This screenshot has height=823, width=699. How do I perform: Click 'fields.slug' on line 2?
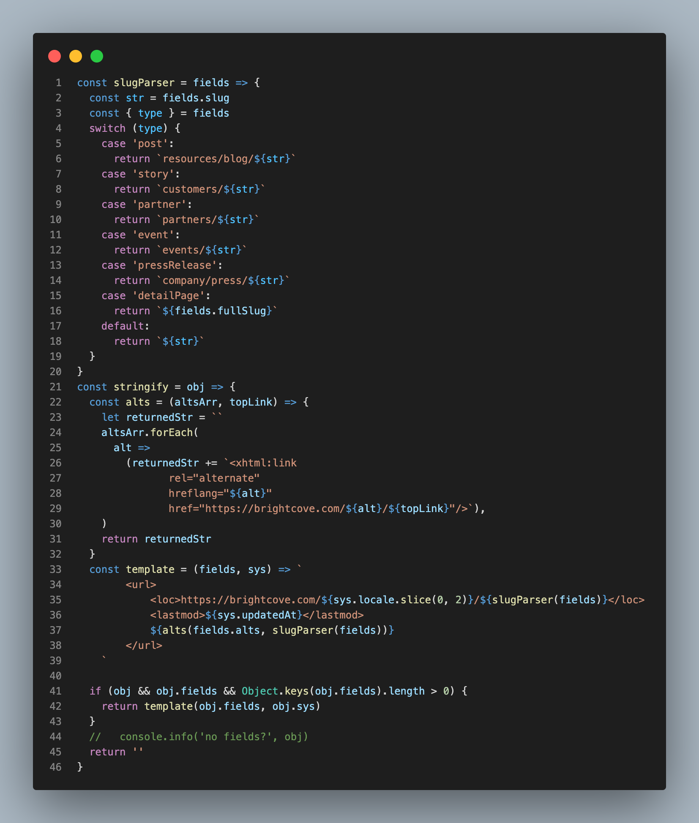196,98
